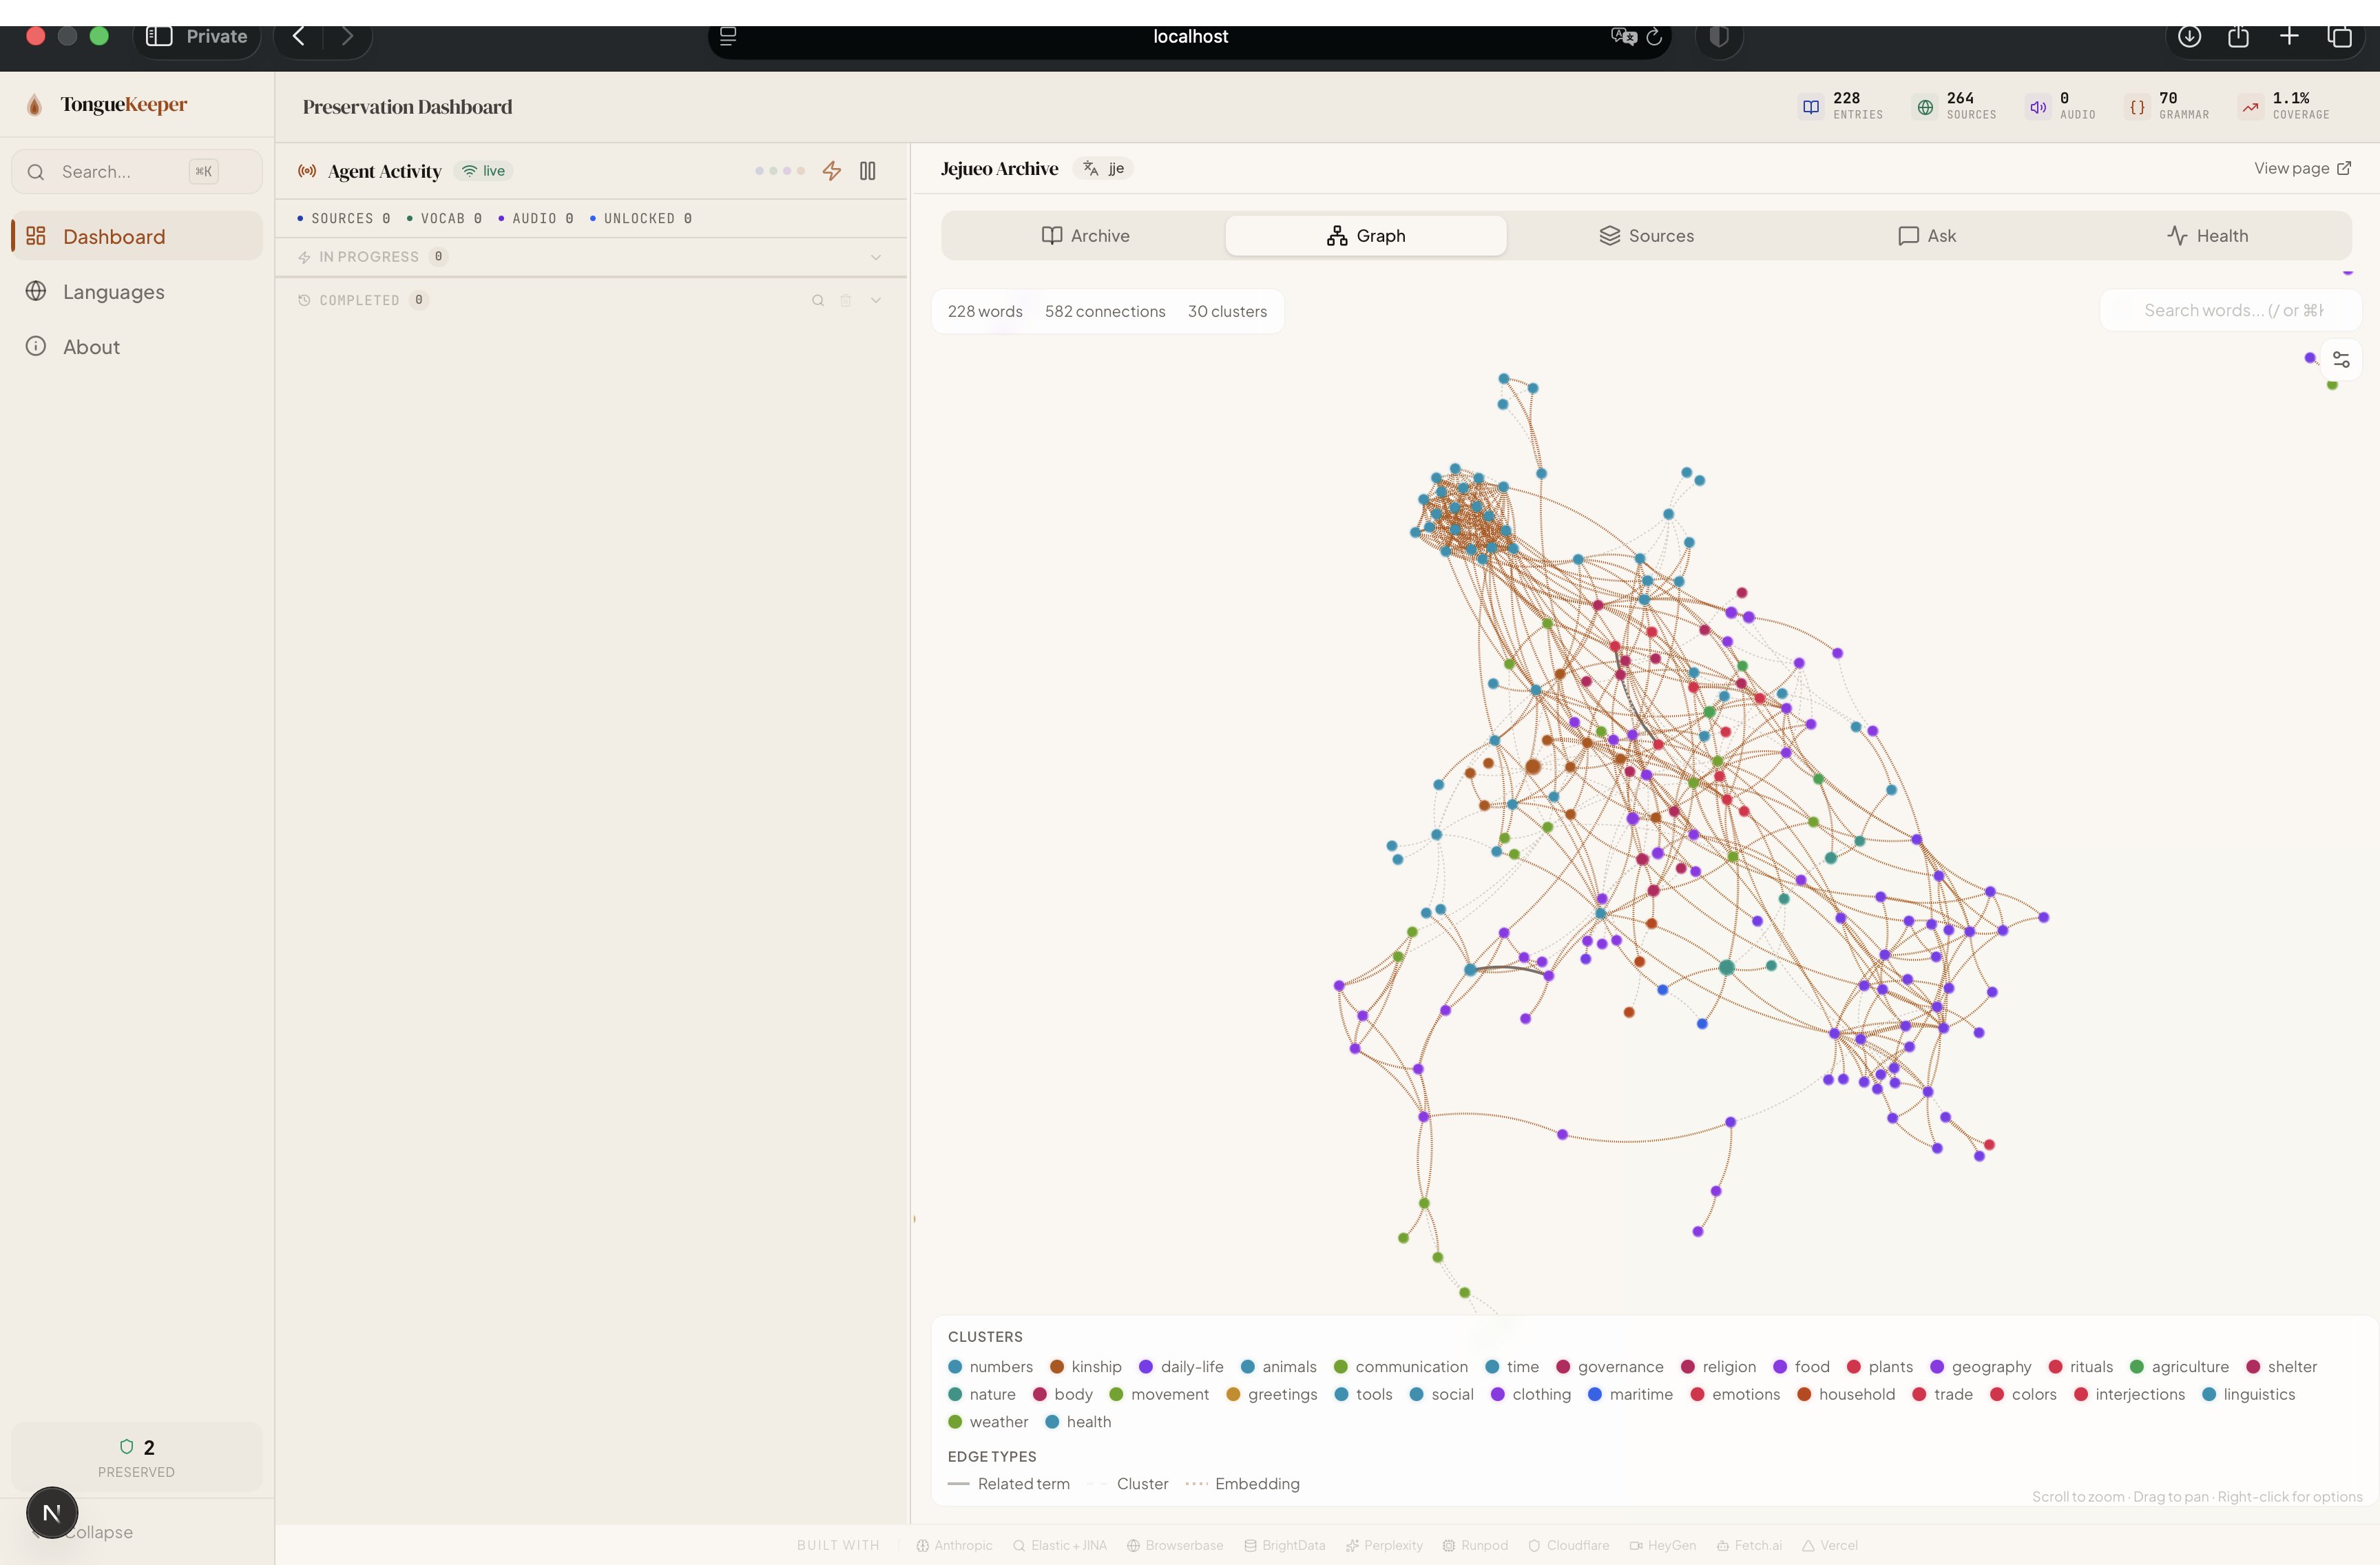
Task: Click the TongueKeeper flame logo
Action: [35, 105]
